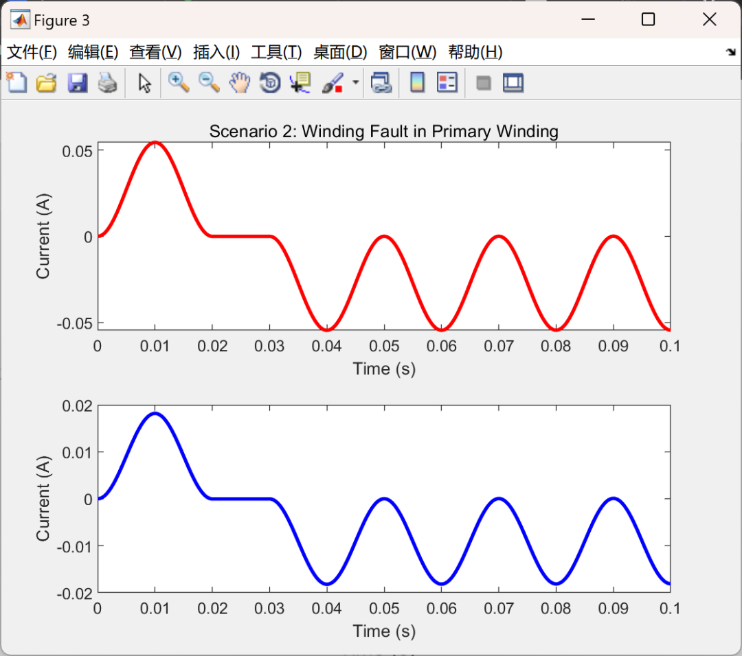Click the Show Plot Tools and Dock icon

point(513,83)
